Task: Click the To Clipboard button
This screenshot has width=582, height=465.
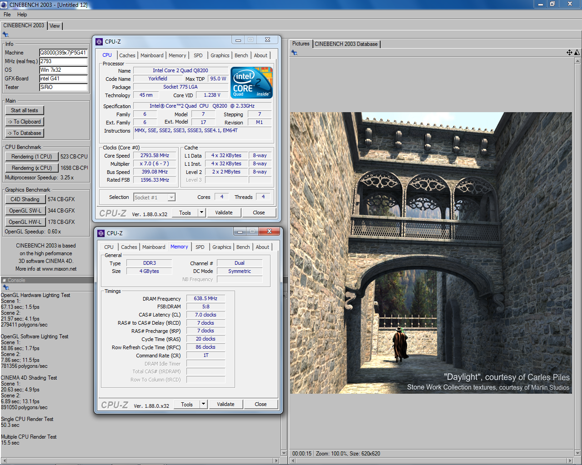Action: coord(25,122)
